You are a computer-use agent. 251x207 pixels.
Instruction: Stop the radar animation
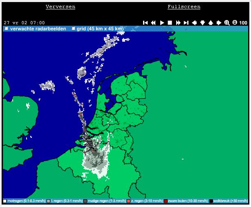click(x=170, y=23)
